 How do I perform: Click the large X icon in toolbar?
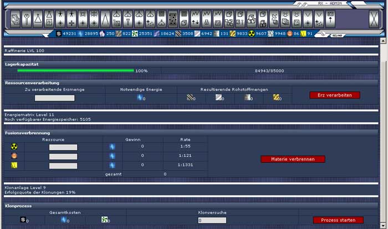(374, 19)
